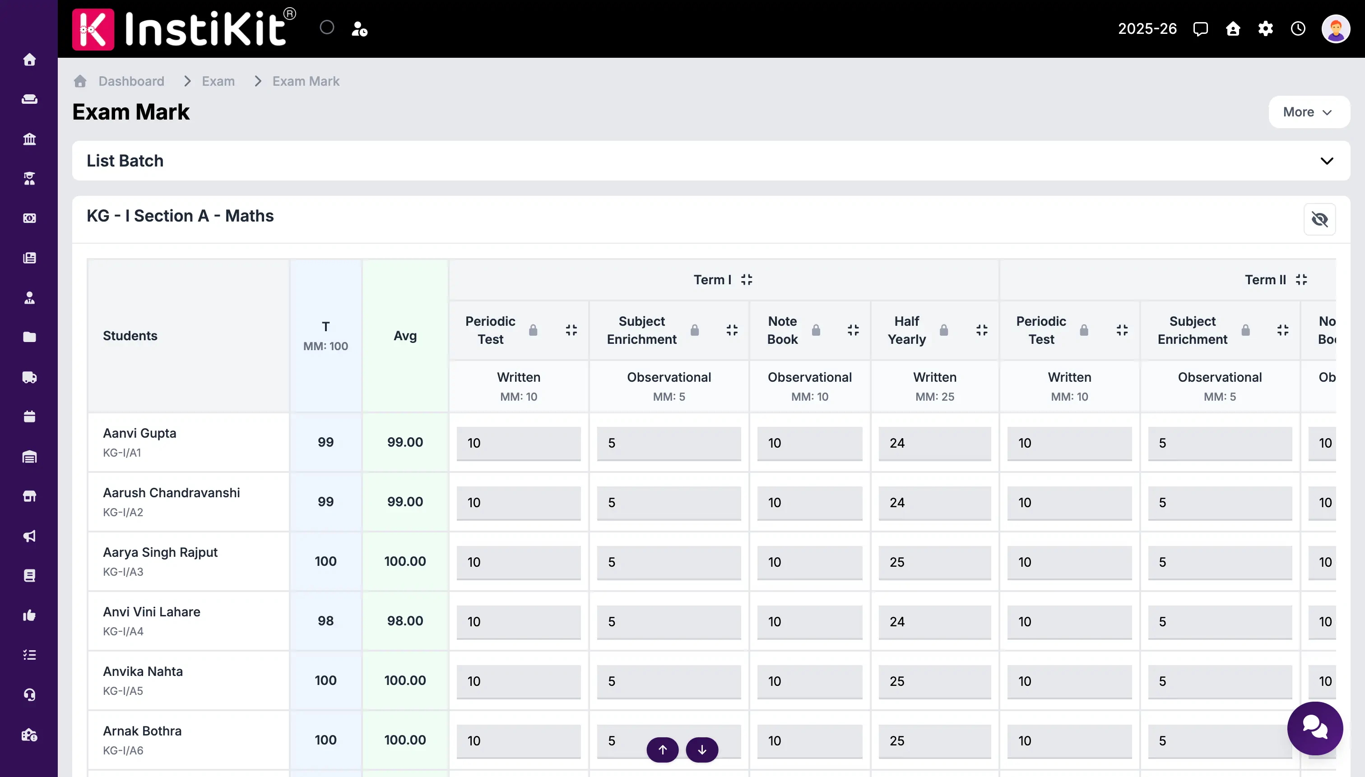
Task: Click Anvi Vini Lahare Half Yearly field
Action: click(x=935, y=622)
